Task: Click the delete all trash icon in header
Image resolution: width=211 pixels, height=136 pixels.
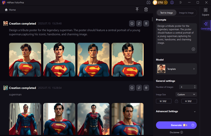Action: tap(146, 9)
